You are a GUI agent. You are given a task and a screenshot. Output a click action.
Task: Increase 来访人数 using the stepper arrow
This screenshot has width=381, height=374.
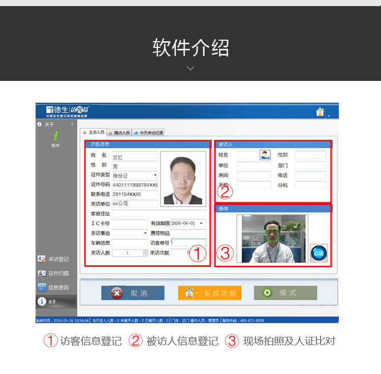[x=145, y=251]
